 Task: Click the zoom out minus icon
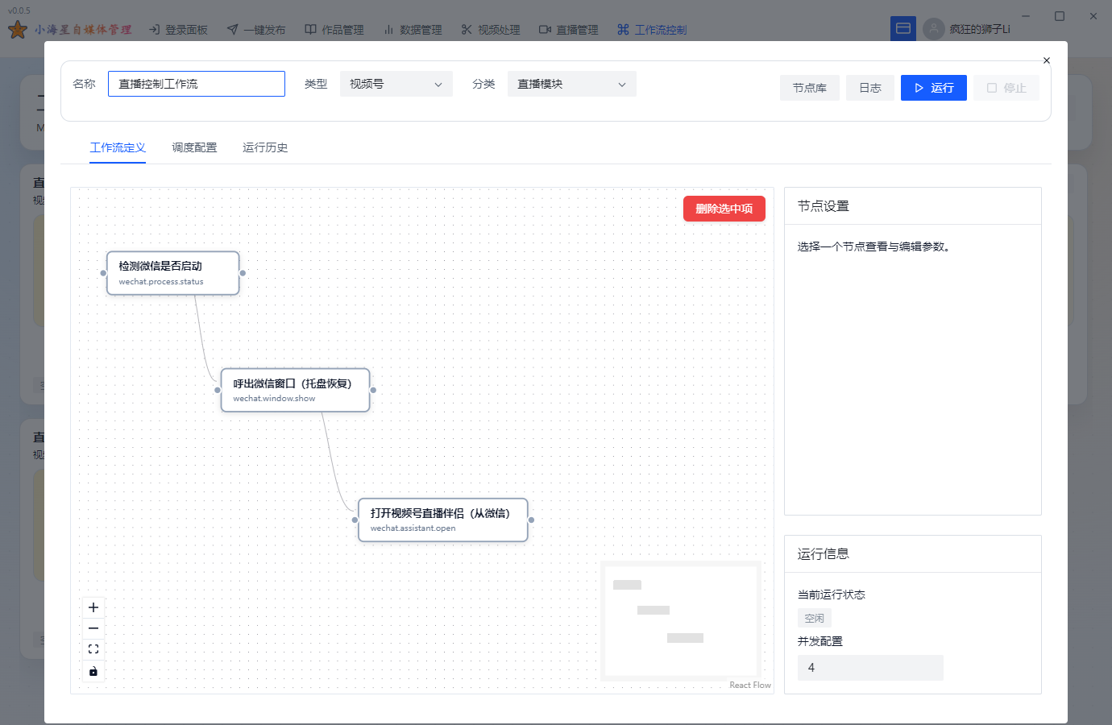(93, 628)
